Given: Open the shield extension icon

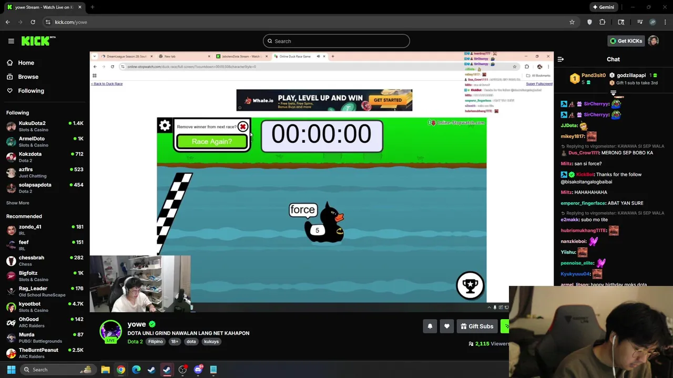Looking at the screenshot, I should [589, 22].
